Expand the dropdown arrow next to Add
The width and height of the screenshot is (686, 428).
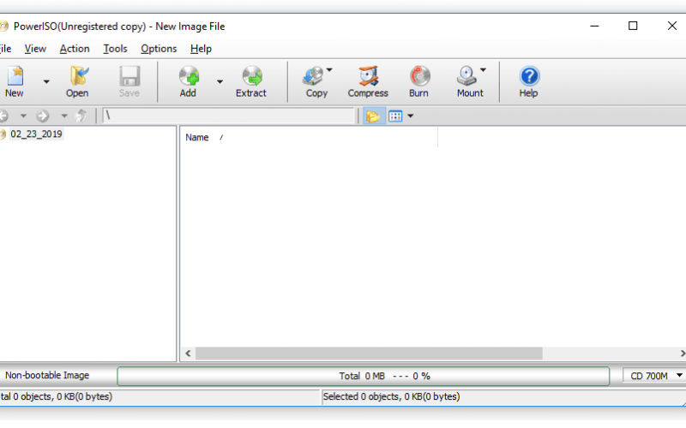click(220, 81)
